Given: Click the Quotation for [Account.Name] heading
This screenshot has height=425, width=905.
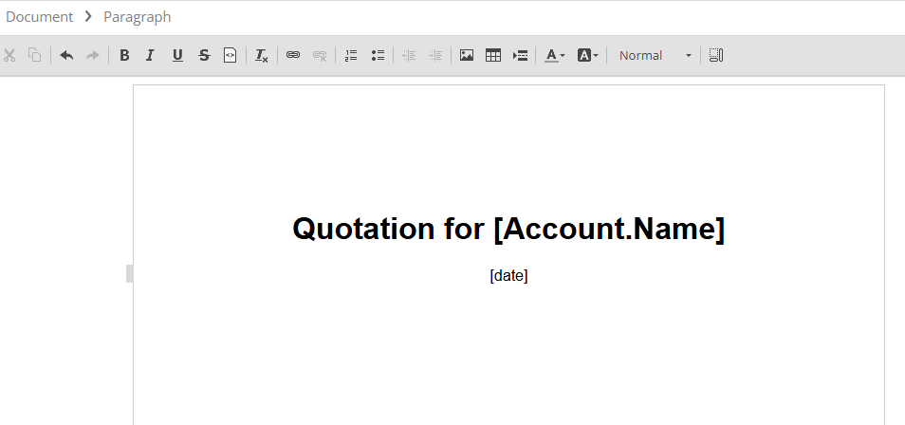Looking at the screenshot, I should 508,229.
